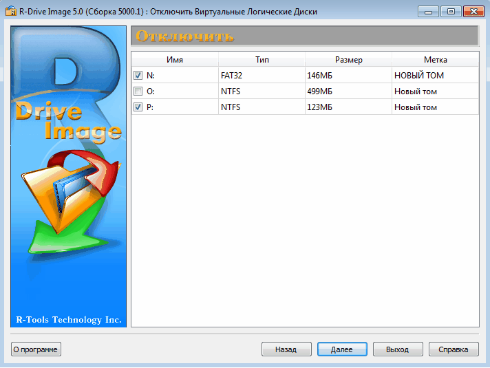Click the O: drive name
This screenshot has height=368, width=490.
click(151, 91)
